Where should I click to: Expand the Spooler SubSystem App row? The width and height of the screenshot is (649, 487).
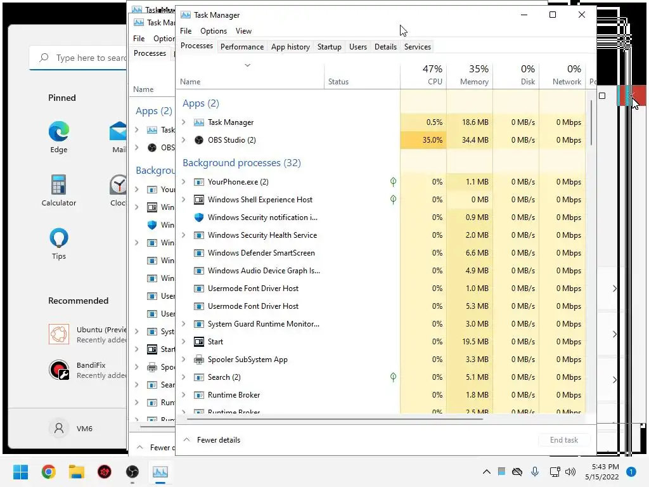point(184,360)
